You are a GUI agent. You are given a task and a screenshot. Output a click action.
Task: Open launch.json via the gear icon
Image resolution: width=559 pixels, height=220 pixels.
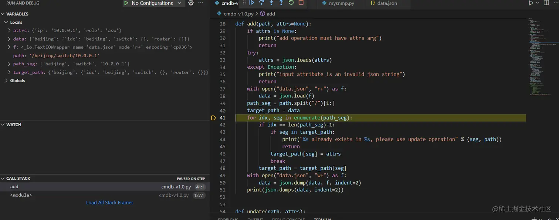click(x=191, y=3)
